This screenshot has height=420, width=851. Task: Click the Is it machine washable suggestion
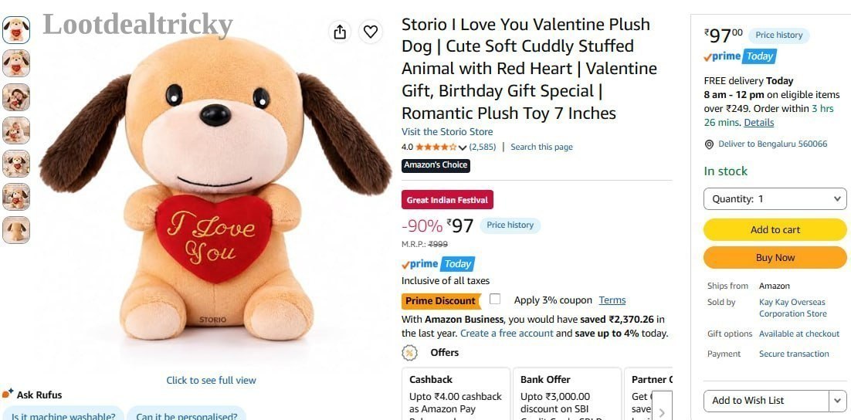tap(63, 415)
